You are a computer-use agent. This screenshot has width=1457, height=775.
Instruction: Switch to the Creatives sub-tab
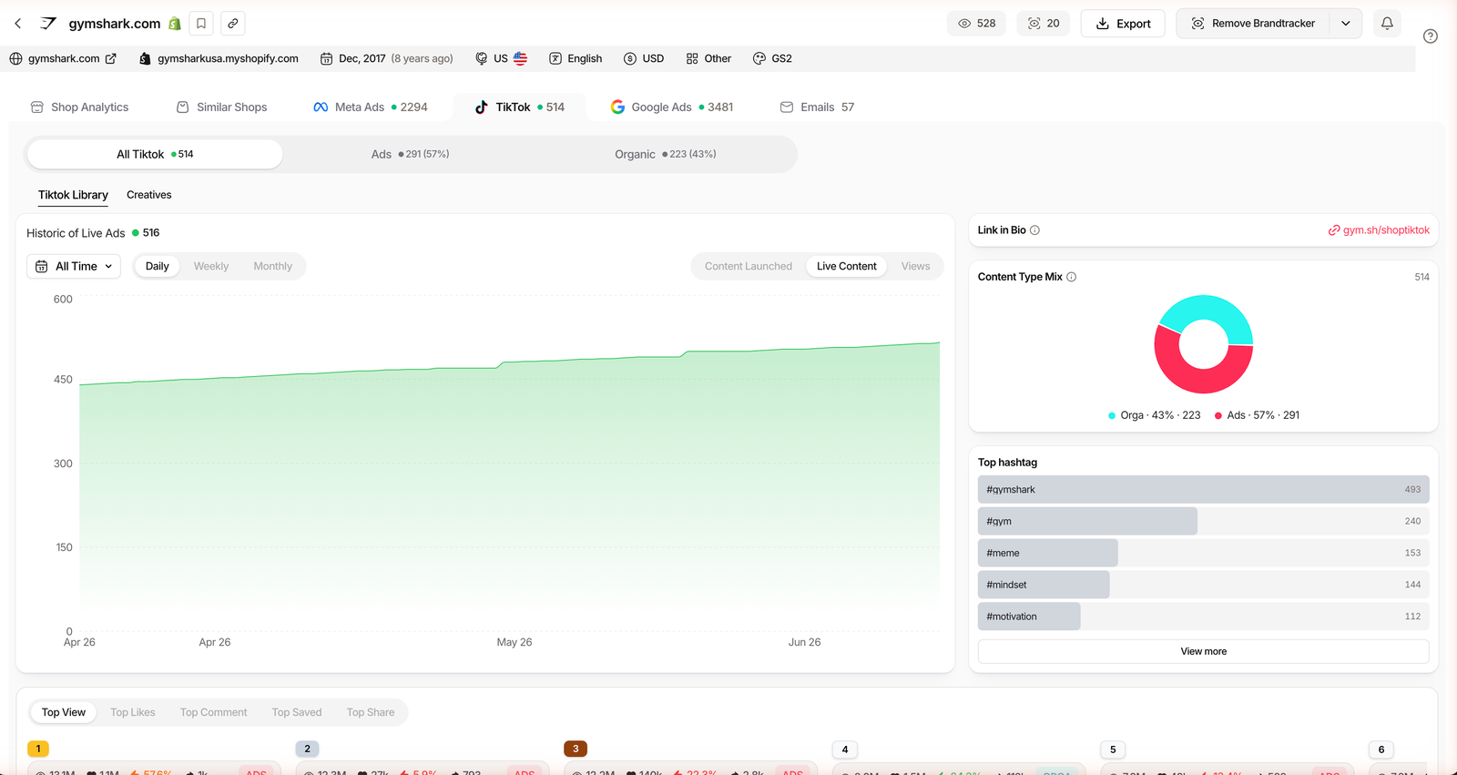tap(149, 195)
